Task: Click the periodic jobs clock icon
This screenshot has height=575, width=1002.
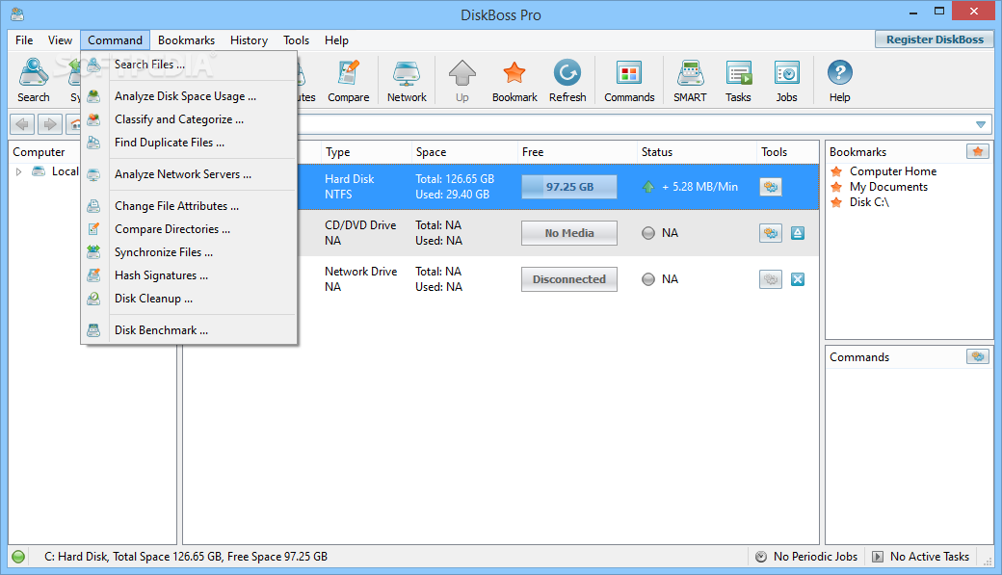Action: [761, 557]
